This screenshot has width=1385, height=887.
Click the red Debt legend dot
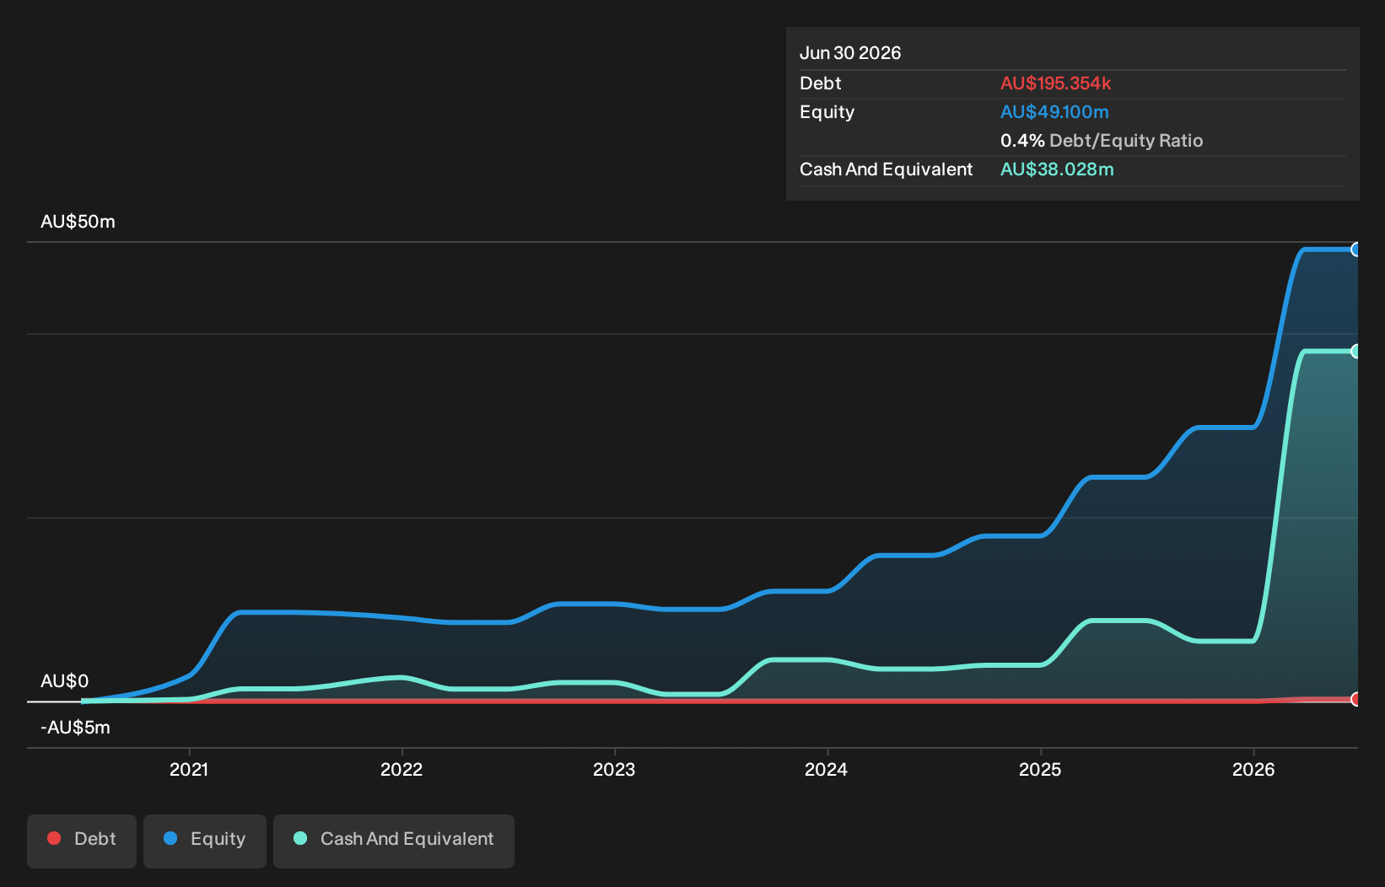(x=54, y=838)
